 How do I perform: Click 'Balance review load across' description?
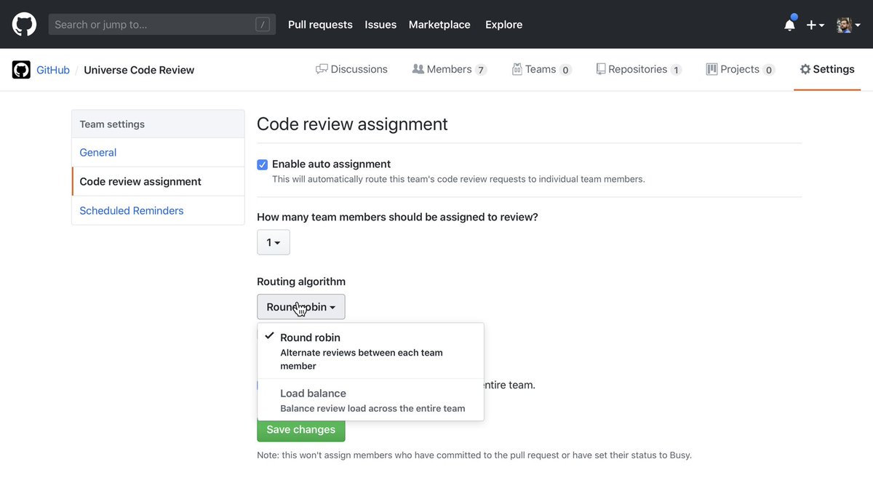(x=372, y=408)
